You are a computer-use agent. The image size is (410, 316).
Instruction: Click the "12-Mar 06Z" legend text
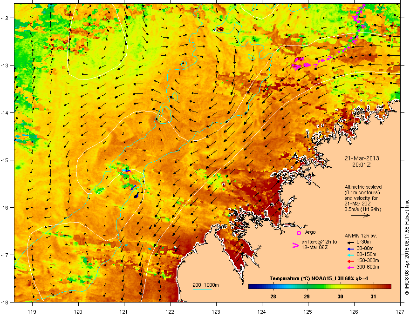pyautogui.click(x=314, y=247)
